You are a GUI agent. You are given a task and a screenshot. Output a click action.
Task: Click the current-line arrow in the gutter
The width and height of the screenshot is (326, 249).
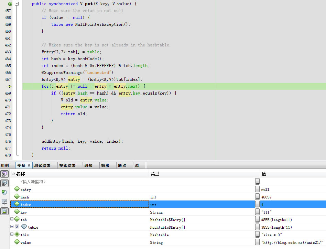pos(10,86)
